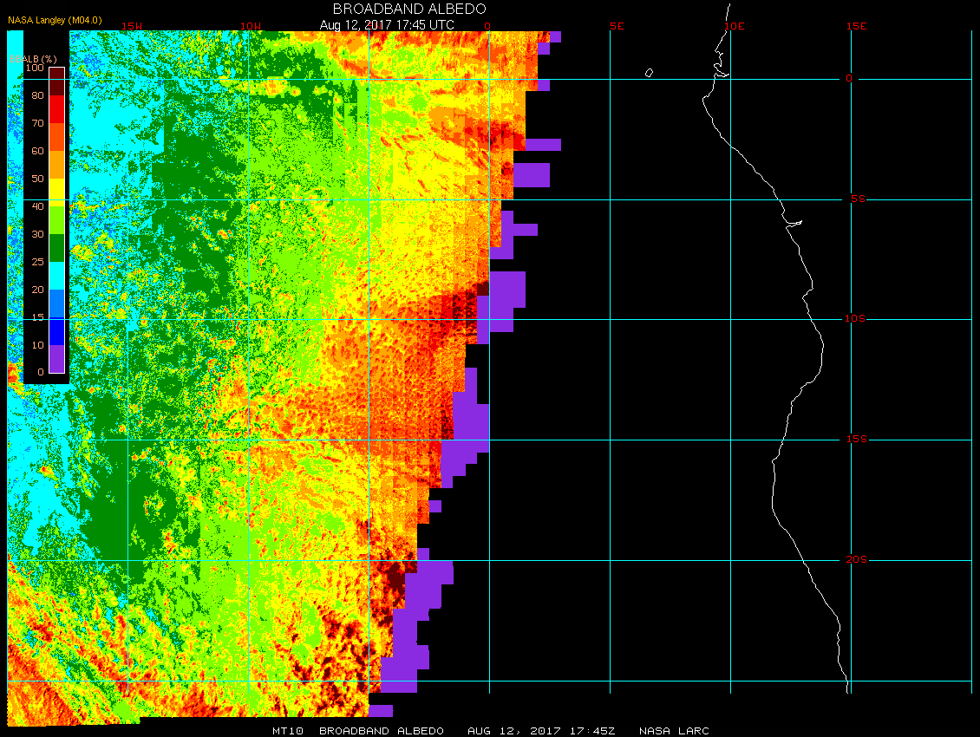Select the '10W' longitude label
Screen dimensions: 980x737
(x=251, y=26)
